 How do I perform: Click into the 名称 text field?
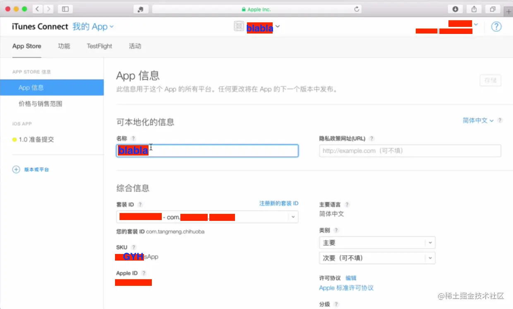point(207,151)
